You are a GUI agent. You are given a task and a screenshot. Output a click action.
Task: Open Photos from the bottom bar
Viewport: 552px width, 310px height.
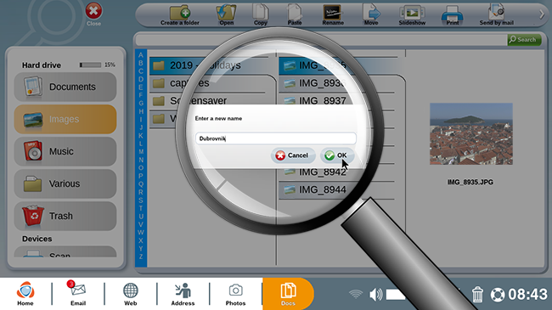point(235,294)
